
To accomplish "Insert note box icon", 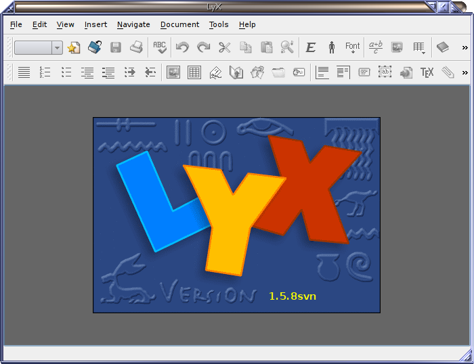I will 364,72.
